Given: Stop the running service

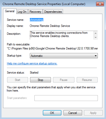Looking at the screenshot, I should tap(41, 80).
